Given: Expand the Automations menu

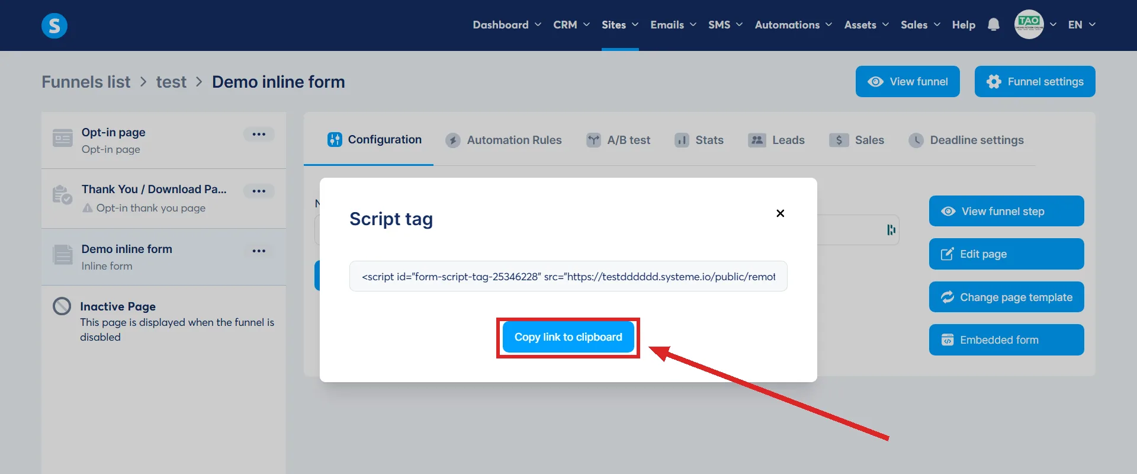Looking at the screenshot, I should coord(794,25).
